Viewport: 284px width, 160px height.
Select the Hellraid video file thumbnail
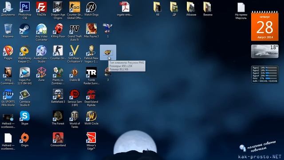point(8,117)
